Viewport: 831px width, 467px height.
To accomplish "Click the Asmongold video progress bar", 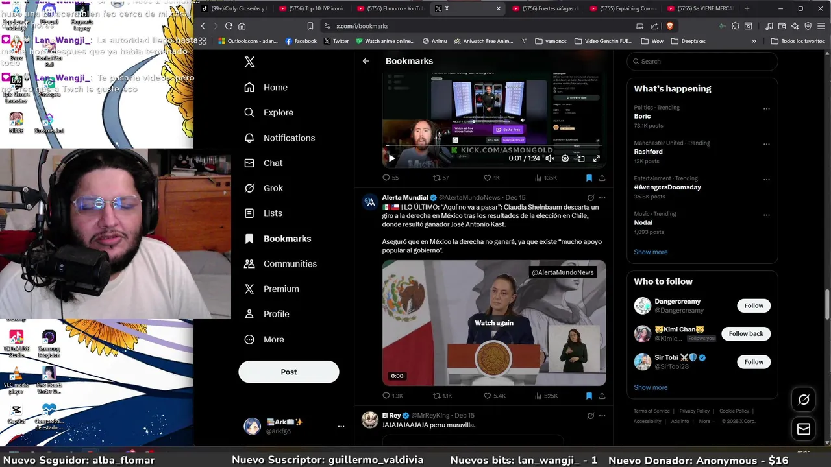I will 494,145.
